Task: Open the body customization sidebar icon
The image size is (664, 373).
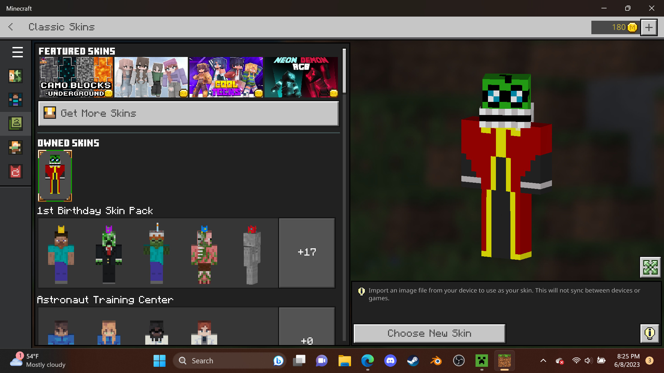Action: point(16,100)
